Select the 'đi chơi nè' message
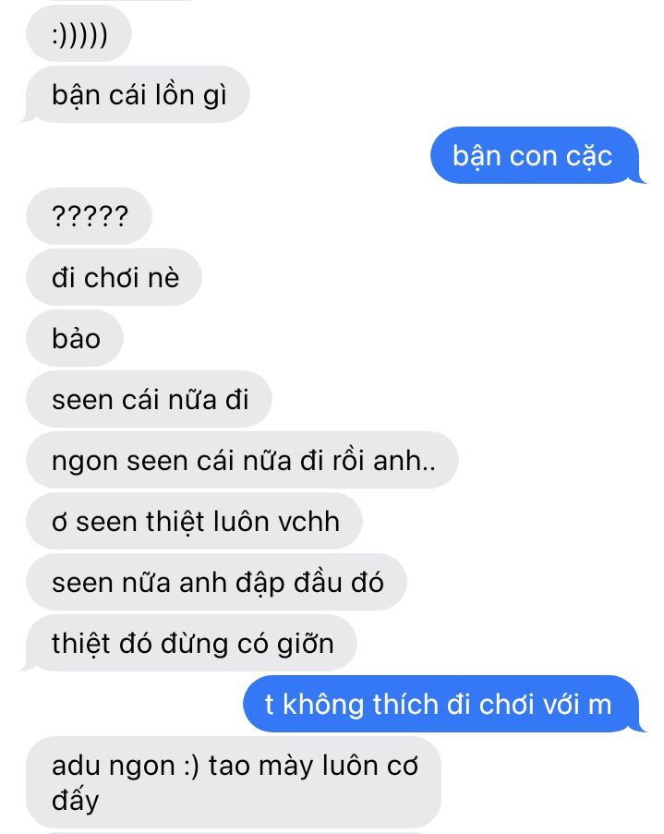Screen dimensions: 664x834 (114, 277)
